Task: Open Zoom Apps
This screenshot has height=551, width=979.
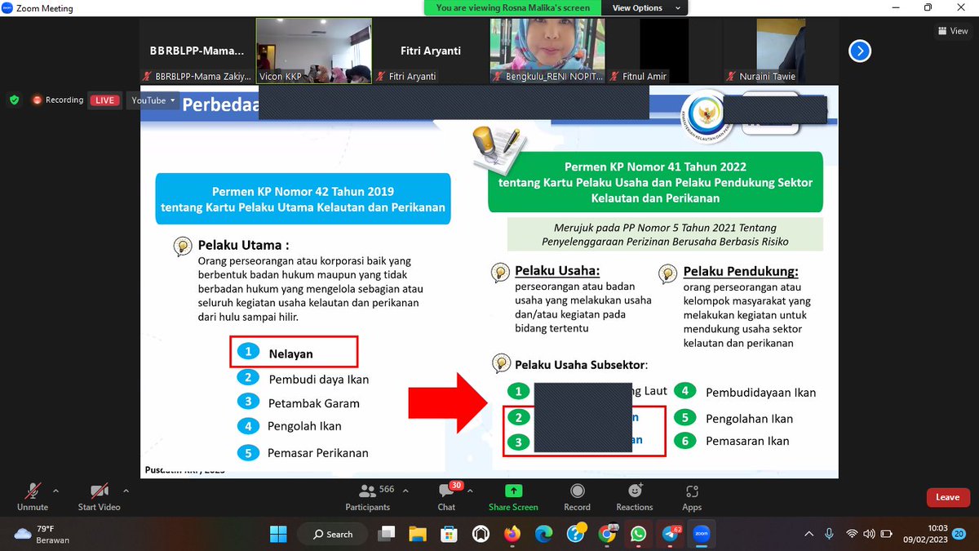Action: click(x=692, y=496)
